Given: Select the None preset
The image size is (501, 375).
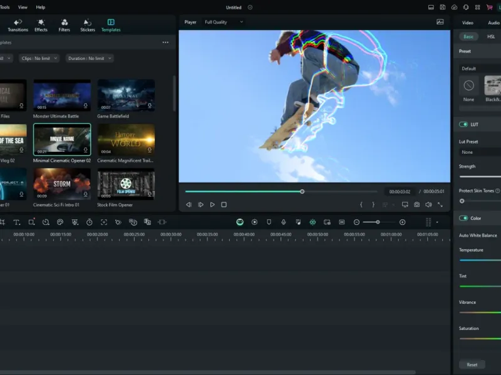Looking at the screenshot, I should click(468, 89).
